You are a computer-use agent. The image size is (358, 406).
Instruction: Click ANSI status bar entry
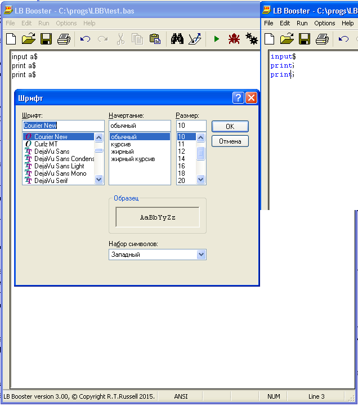(181, 396)
